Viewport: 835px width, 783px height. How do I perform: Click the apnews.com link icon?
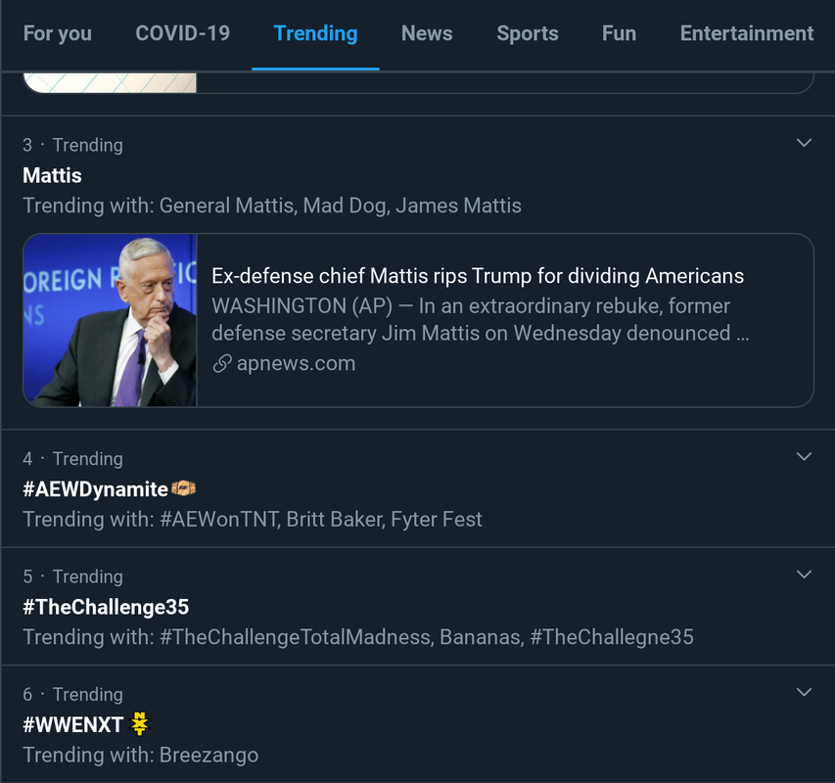coord(222,363)
